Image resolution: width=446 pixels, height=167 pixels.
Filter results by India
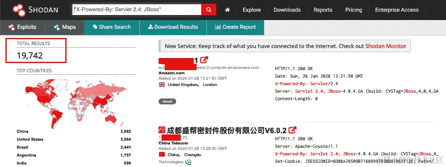[x=22, y=163]
